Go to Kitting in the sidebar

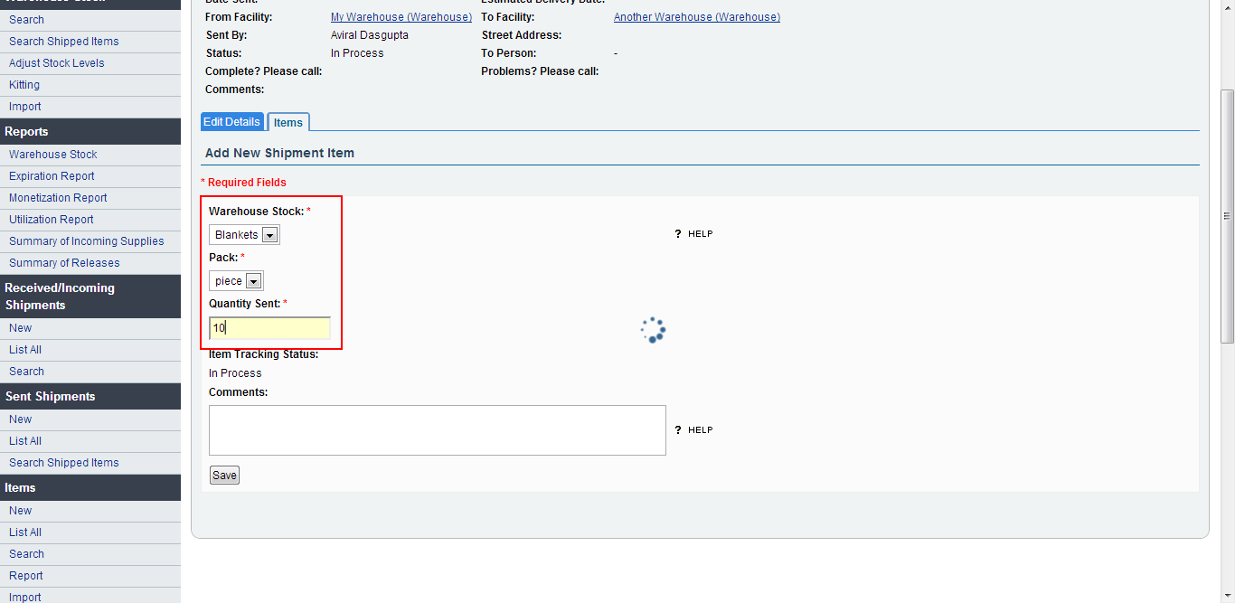(x=24, y=85)
